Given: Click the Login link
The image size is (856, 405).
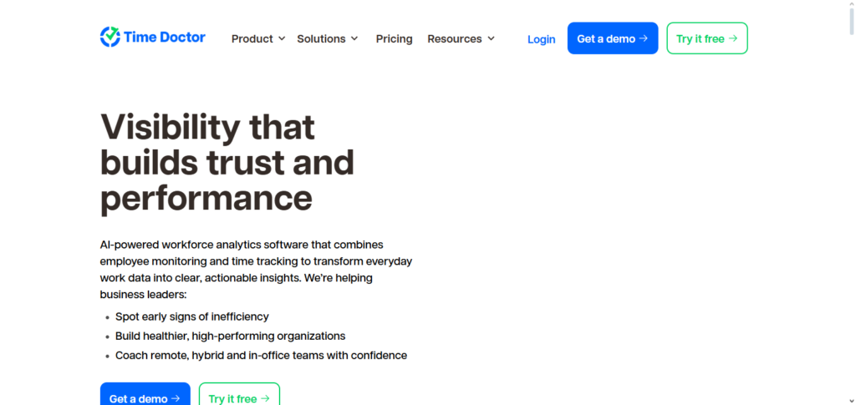Looking at the screenshot, I should [x=542, y=39].
